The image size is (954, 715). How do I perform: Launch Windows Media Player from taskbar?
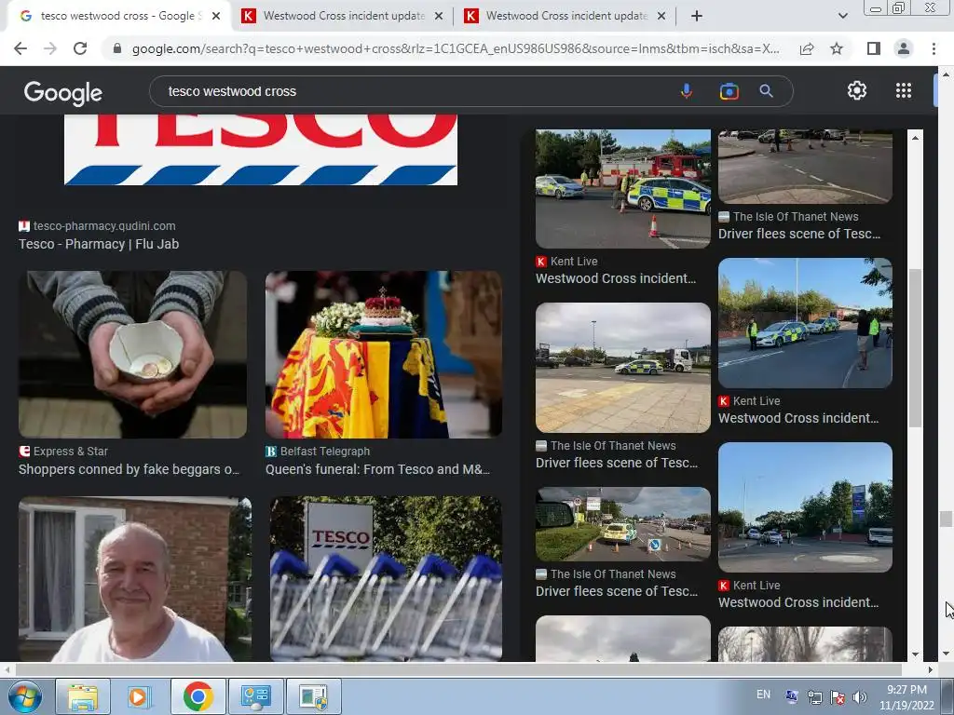pos(139,696)
